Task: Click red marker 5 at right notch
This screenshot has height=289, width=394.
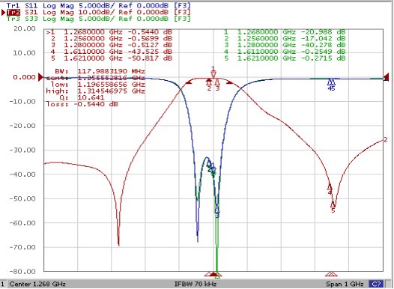Action: click(x=333, y=207)
